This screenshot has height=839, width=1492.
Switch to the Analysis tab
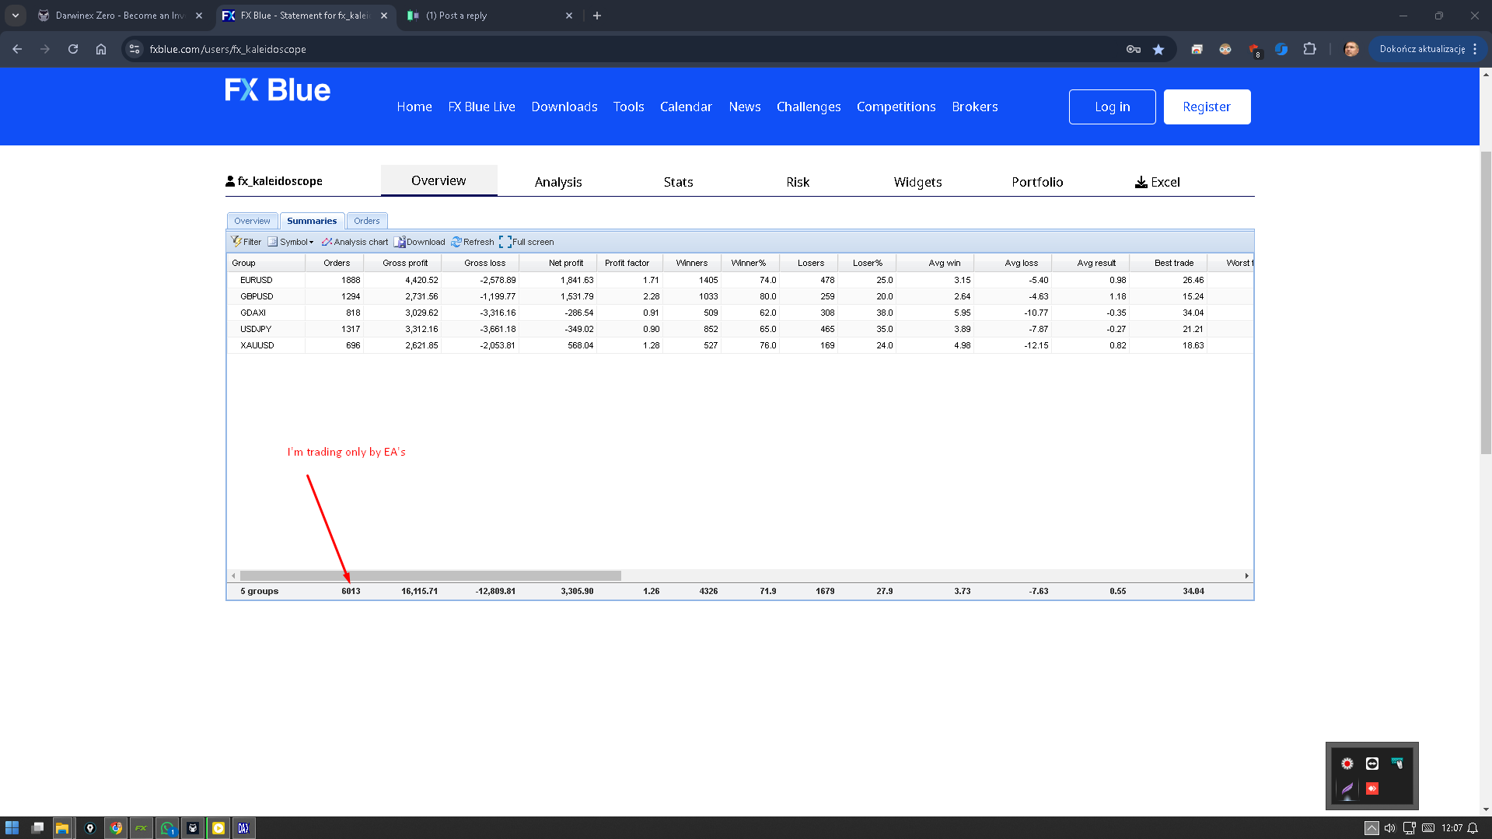click(558, 182)
